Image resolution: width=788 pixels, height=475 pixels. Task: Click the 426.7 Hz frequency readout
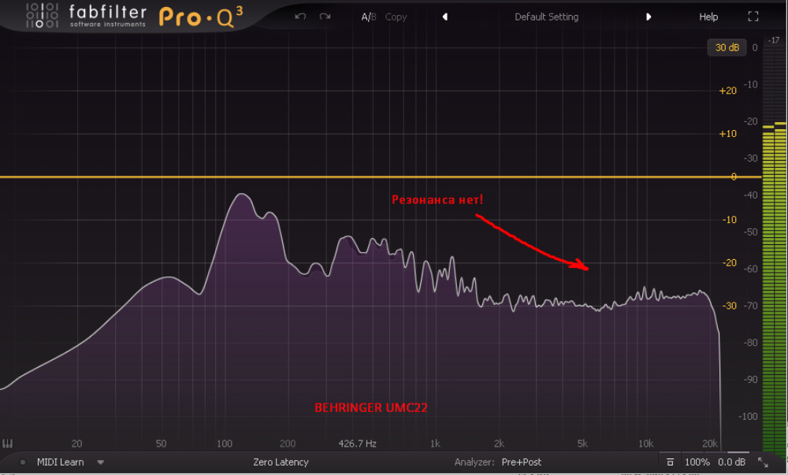tap(357, 443)
